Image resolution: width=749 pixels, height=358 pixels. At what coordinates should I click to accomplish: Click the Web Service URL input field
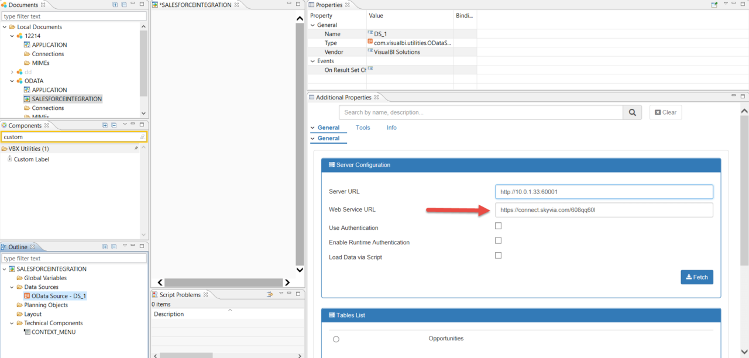coord(604,209)
